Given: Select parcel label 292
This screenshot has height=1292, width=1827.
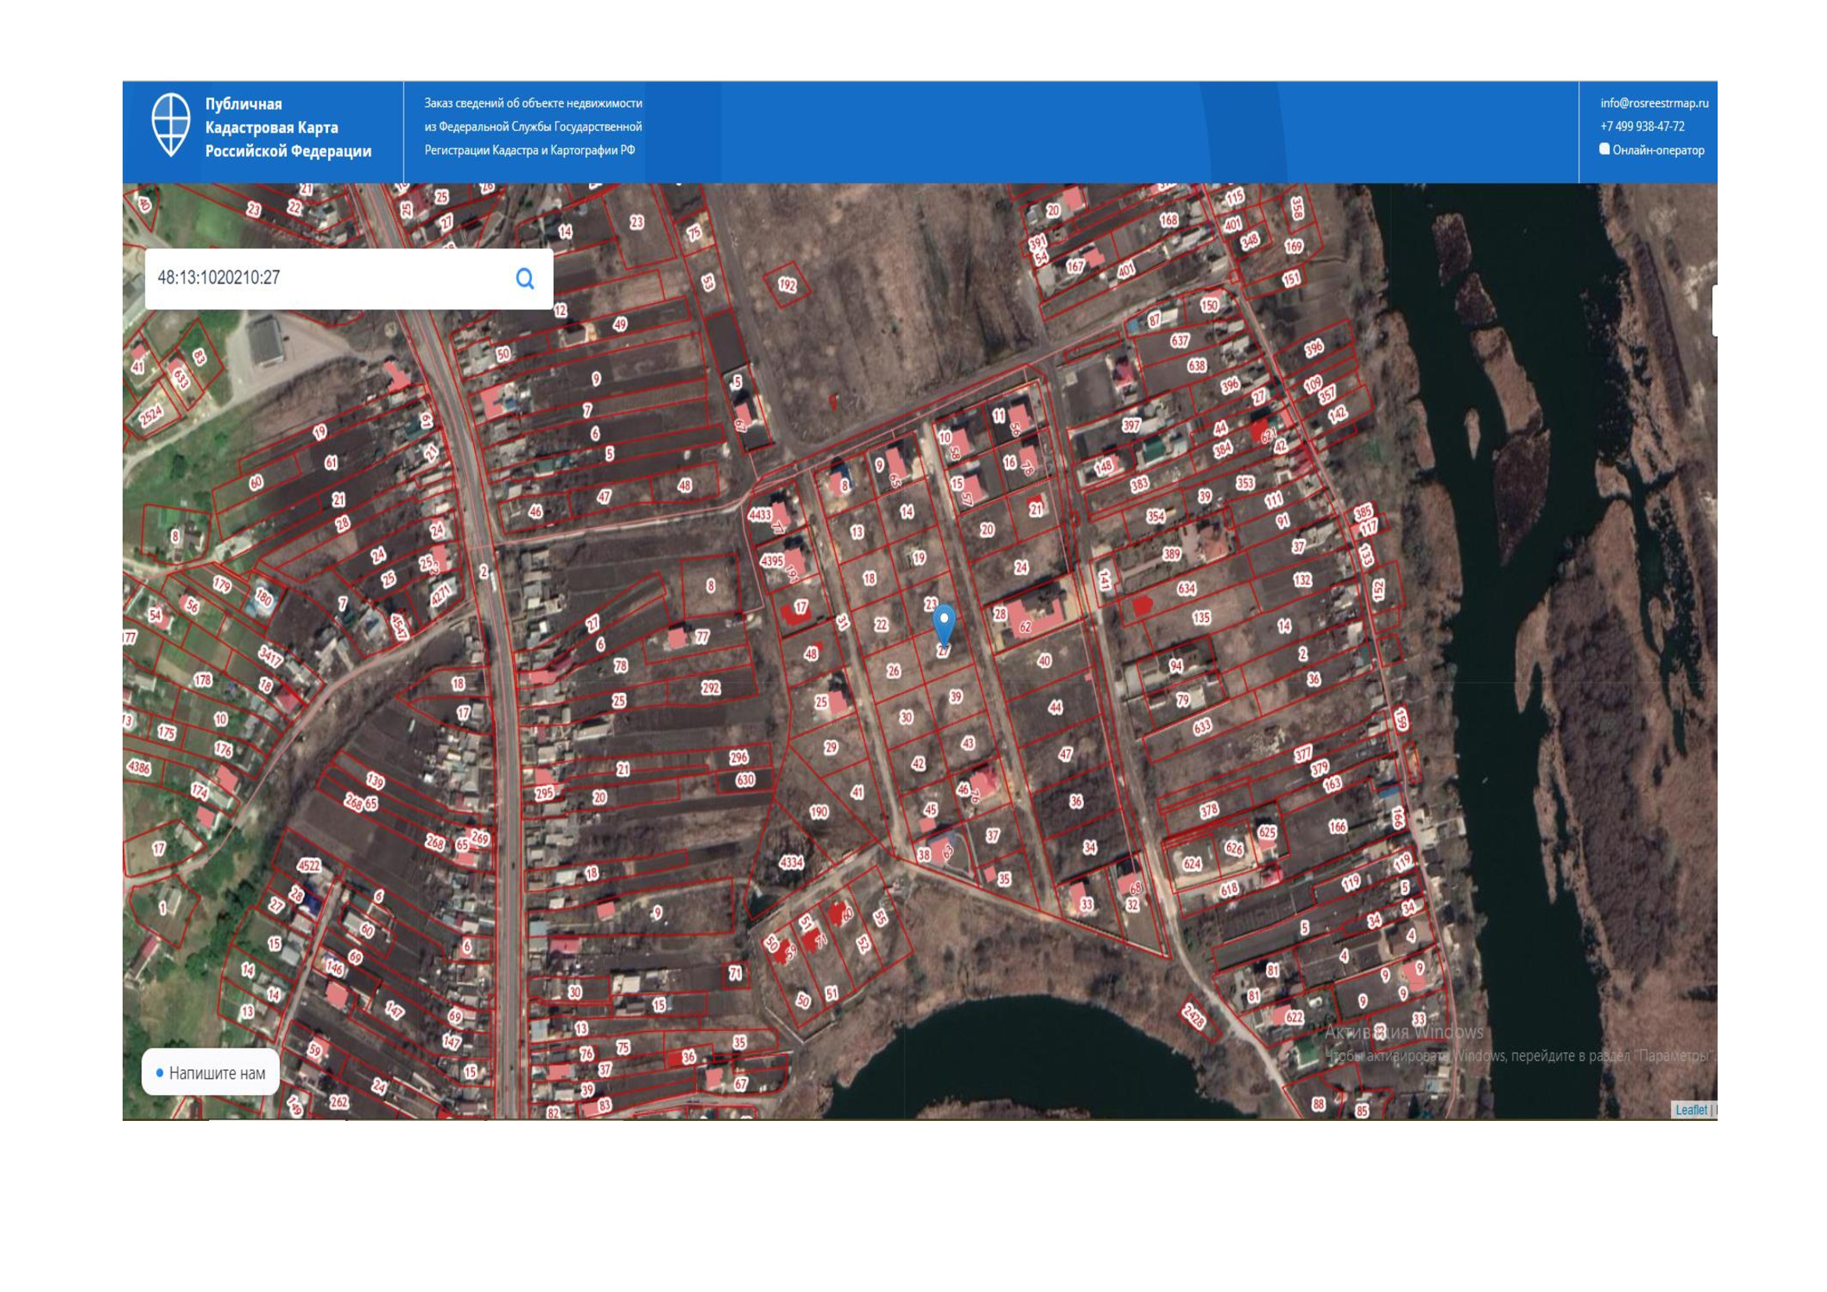Looking at the screenshot, I should pyautogui.click(x=711, y=687).
